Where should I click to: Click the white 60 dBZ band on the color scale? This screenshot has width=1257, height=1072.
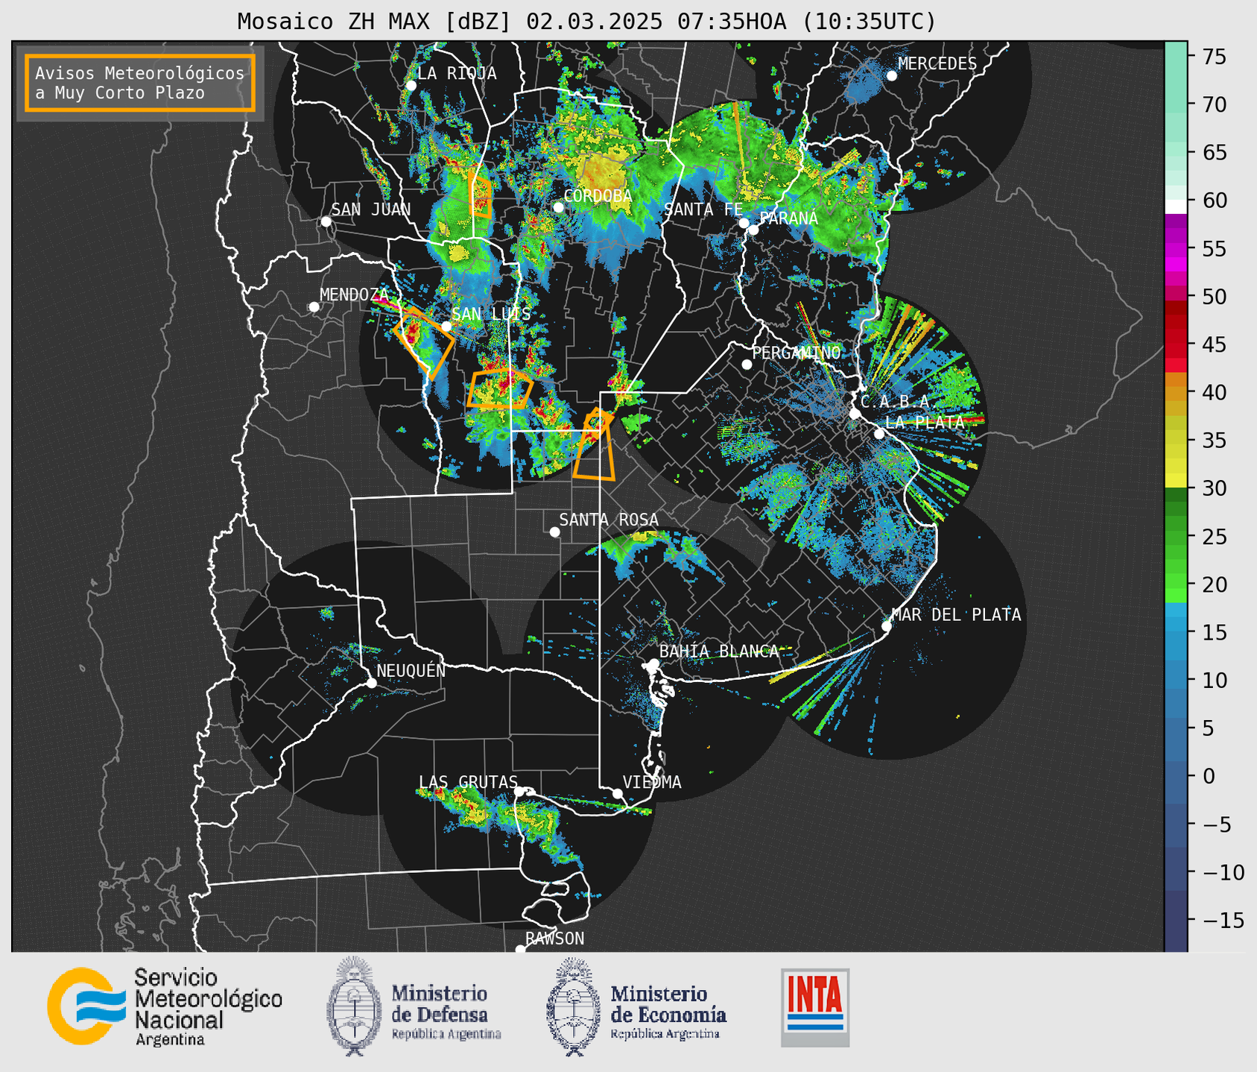tap(1176, 206)
